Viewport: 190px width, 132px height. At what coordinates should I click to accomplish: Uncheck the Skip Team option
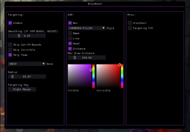(10, 55)
